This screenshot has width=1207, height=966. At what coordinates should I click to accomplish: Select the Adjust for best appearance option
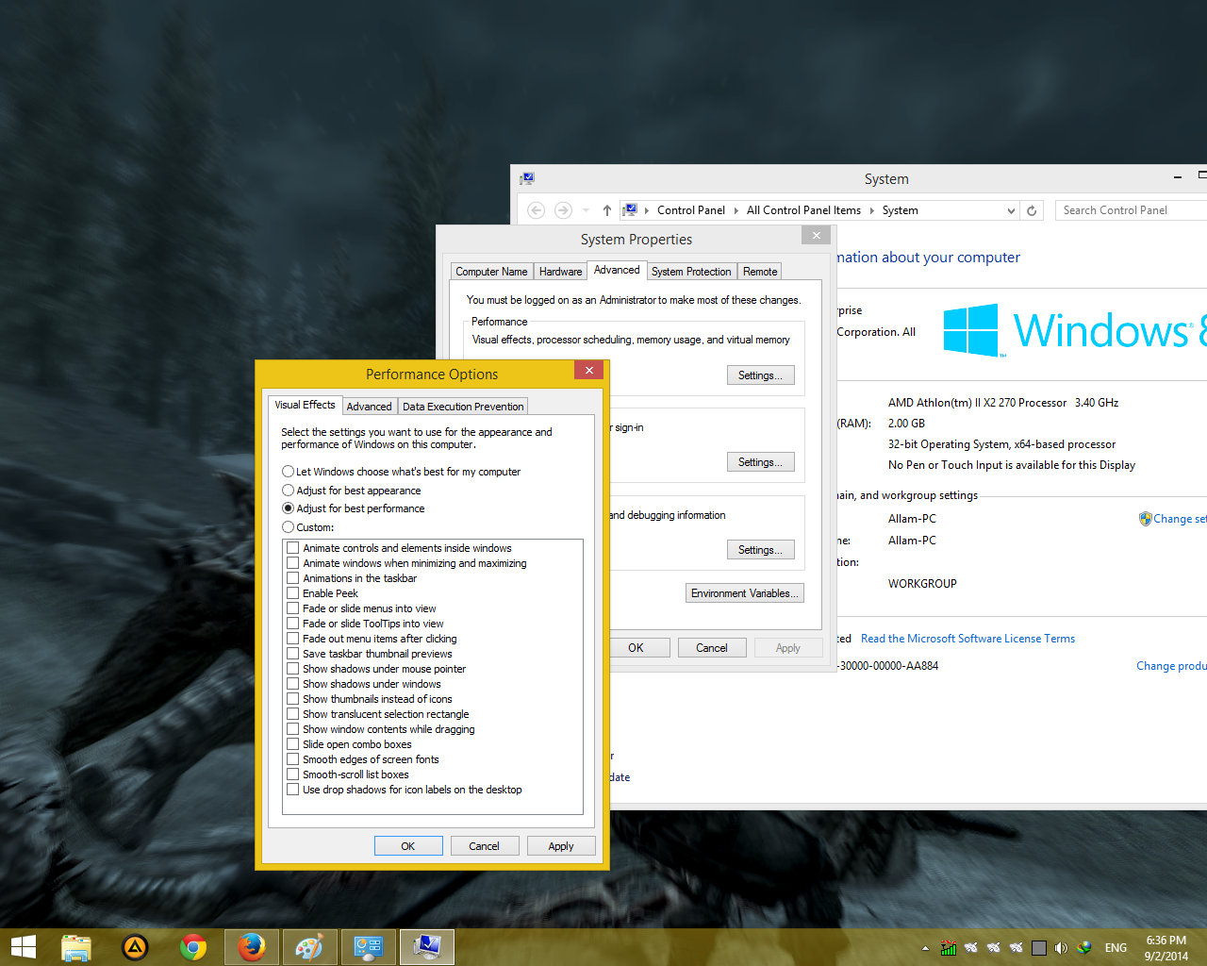tap(288, 490)
